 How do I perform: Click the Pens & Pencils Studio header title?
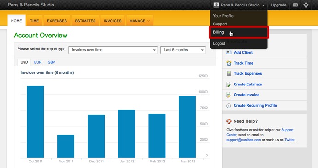point(31,5)
